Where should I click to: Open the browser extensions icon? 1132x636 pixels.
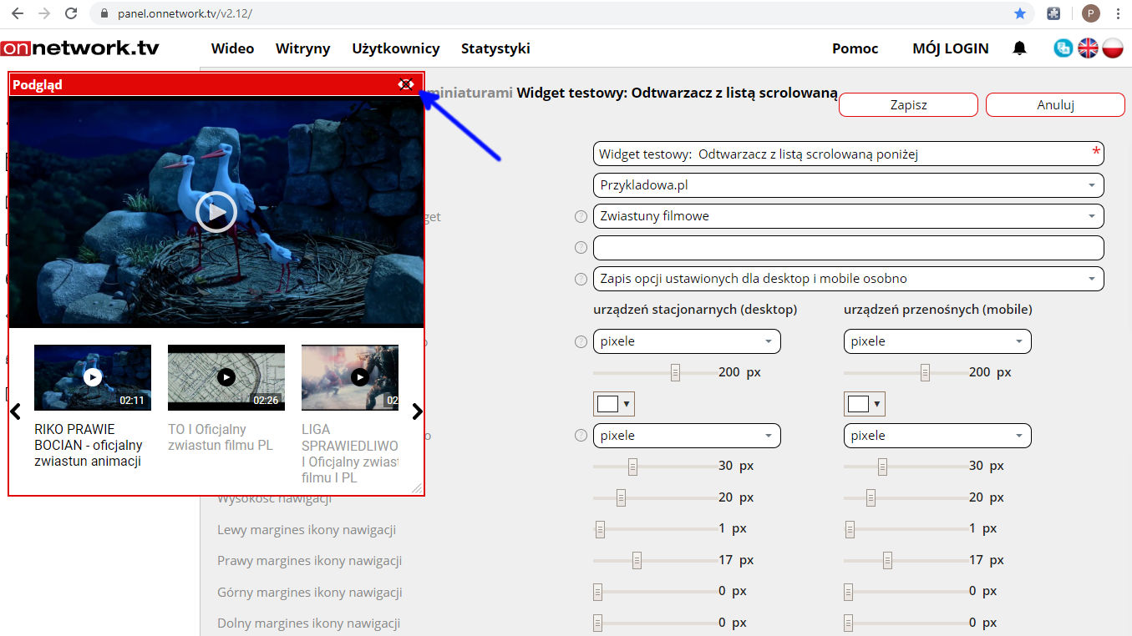(x=1054, y=13)
